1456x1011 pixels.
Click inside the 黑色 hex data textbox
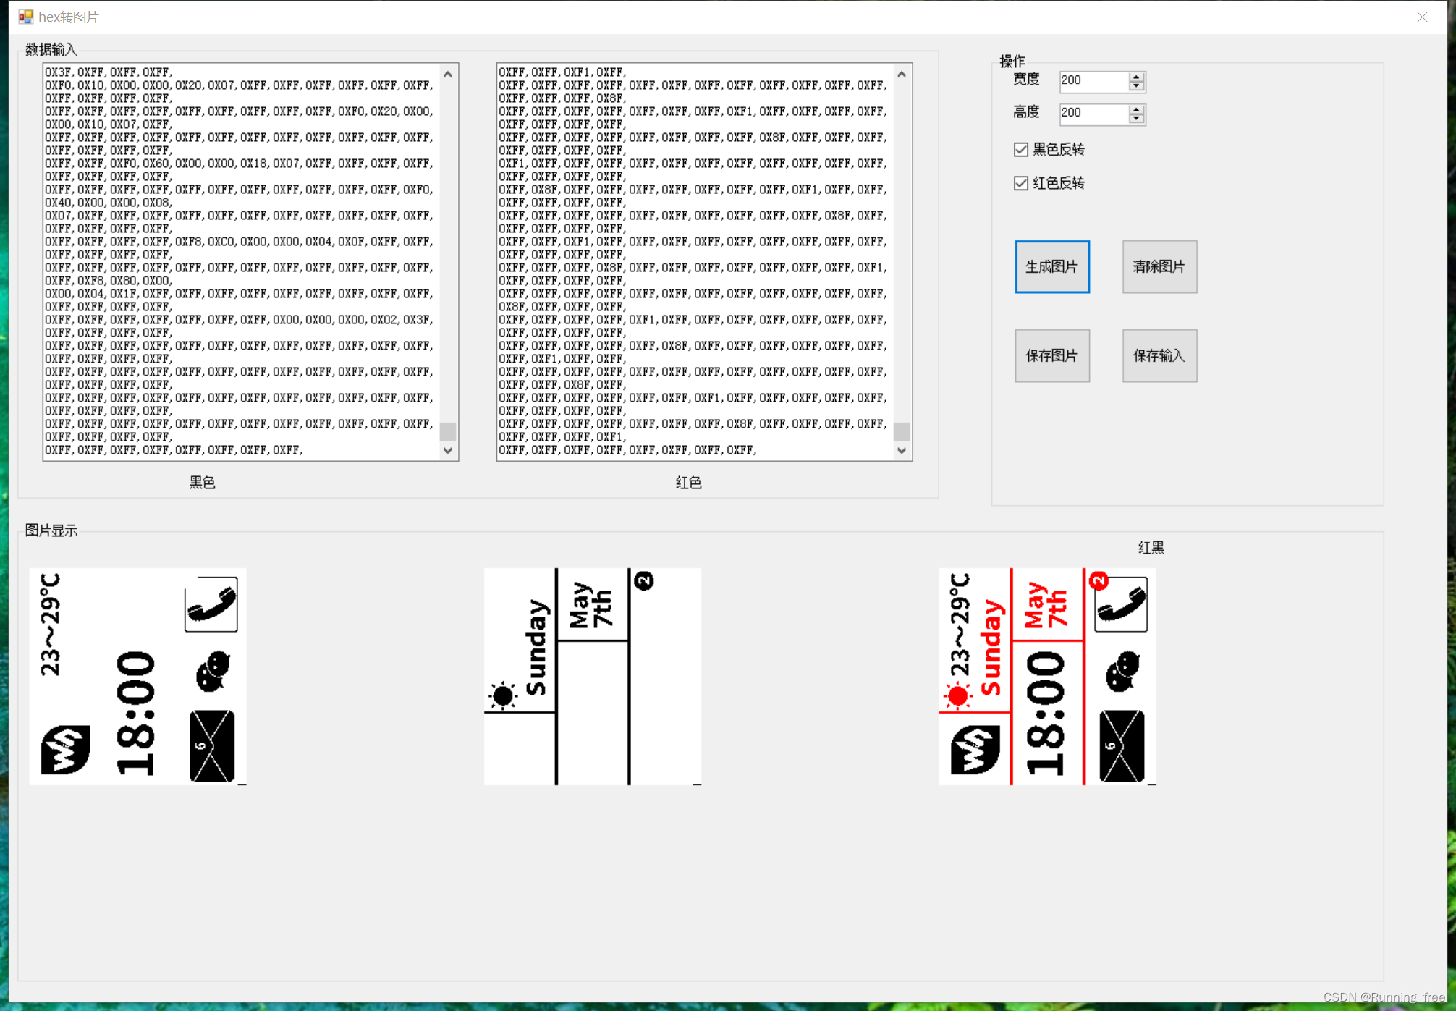pos(239,261)
